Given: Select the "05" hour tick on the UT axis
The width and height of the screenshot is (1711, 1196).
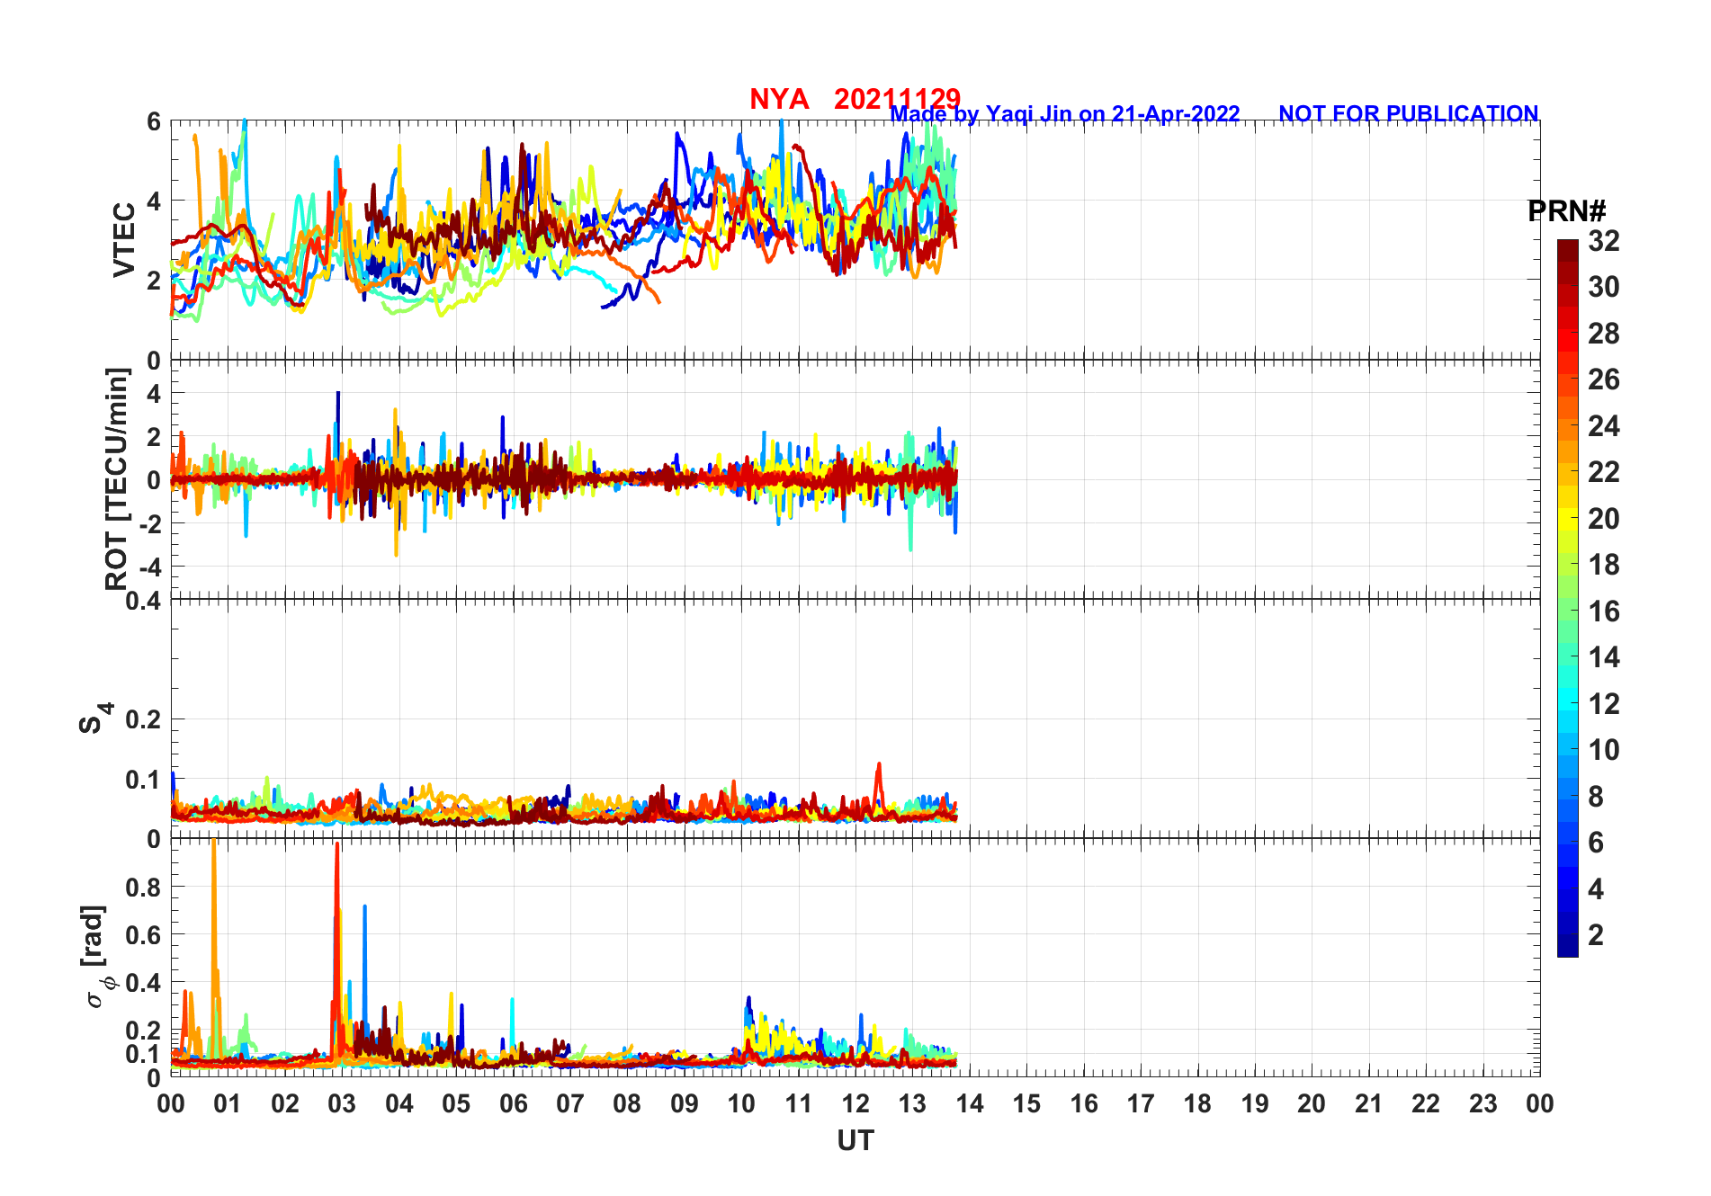Looking at the screenshot, I should tap(456, 1103).
